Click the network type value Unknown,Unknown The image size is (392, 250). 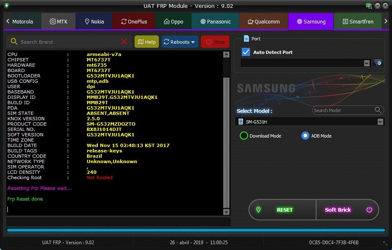pyautogui.click(x=112, y=161)
